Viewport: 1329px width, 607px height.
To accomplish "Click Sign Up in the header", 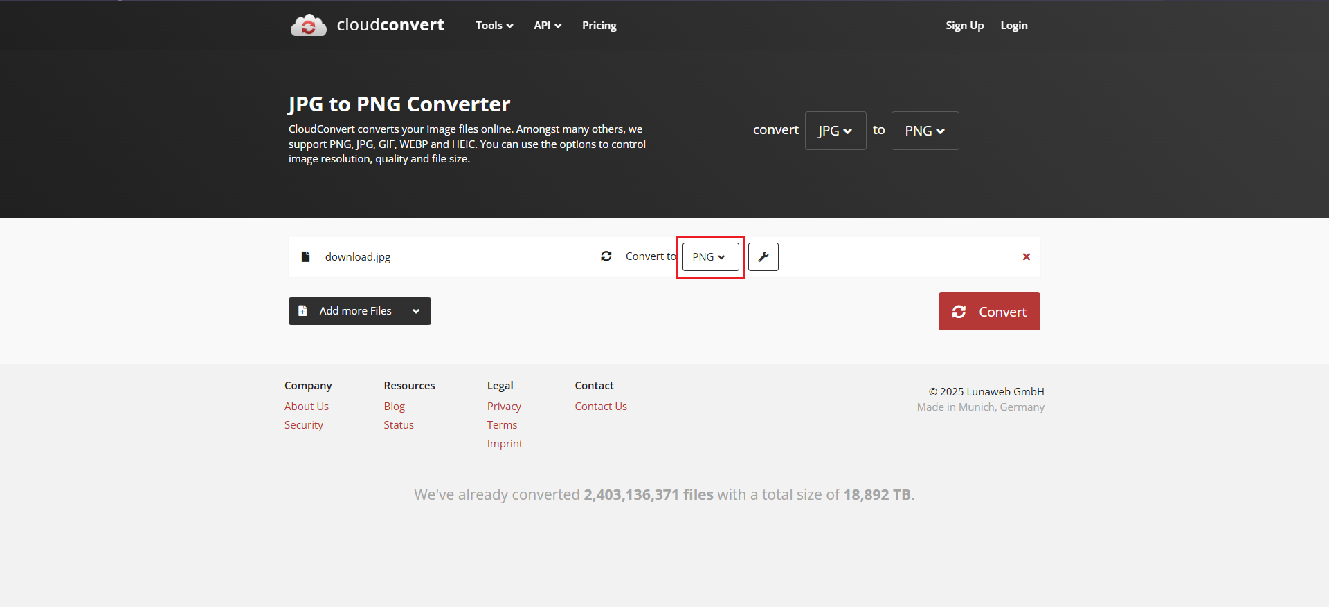I will click(x=965, y=26).
